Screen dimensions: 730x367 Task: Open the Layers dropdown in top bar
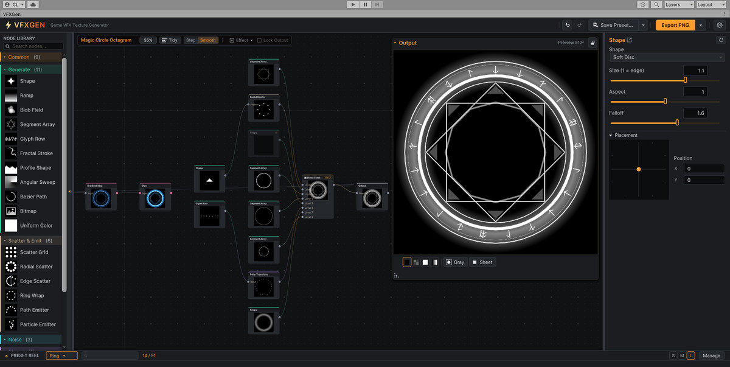coord(679,4)
